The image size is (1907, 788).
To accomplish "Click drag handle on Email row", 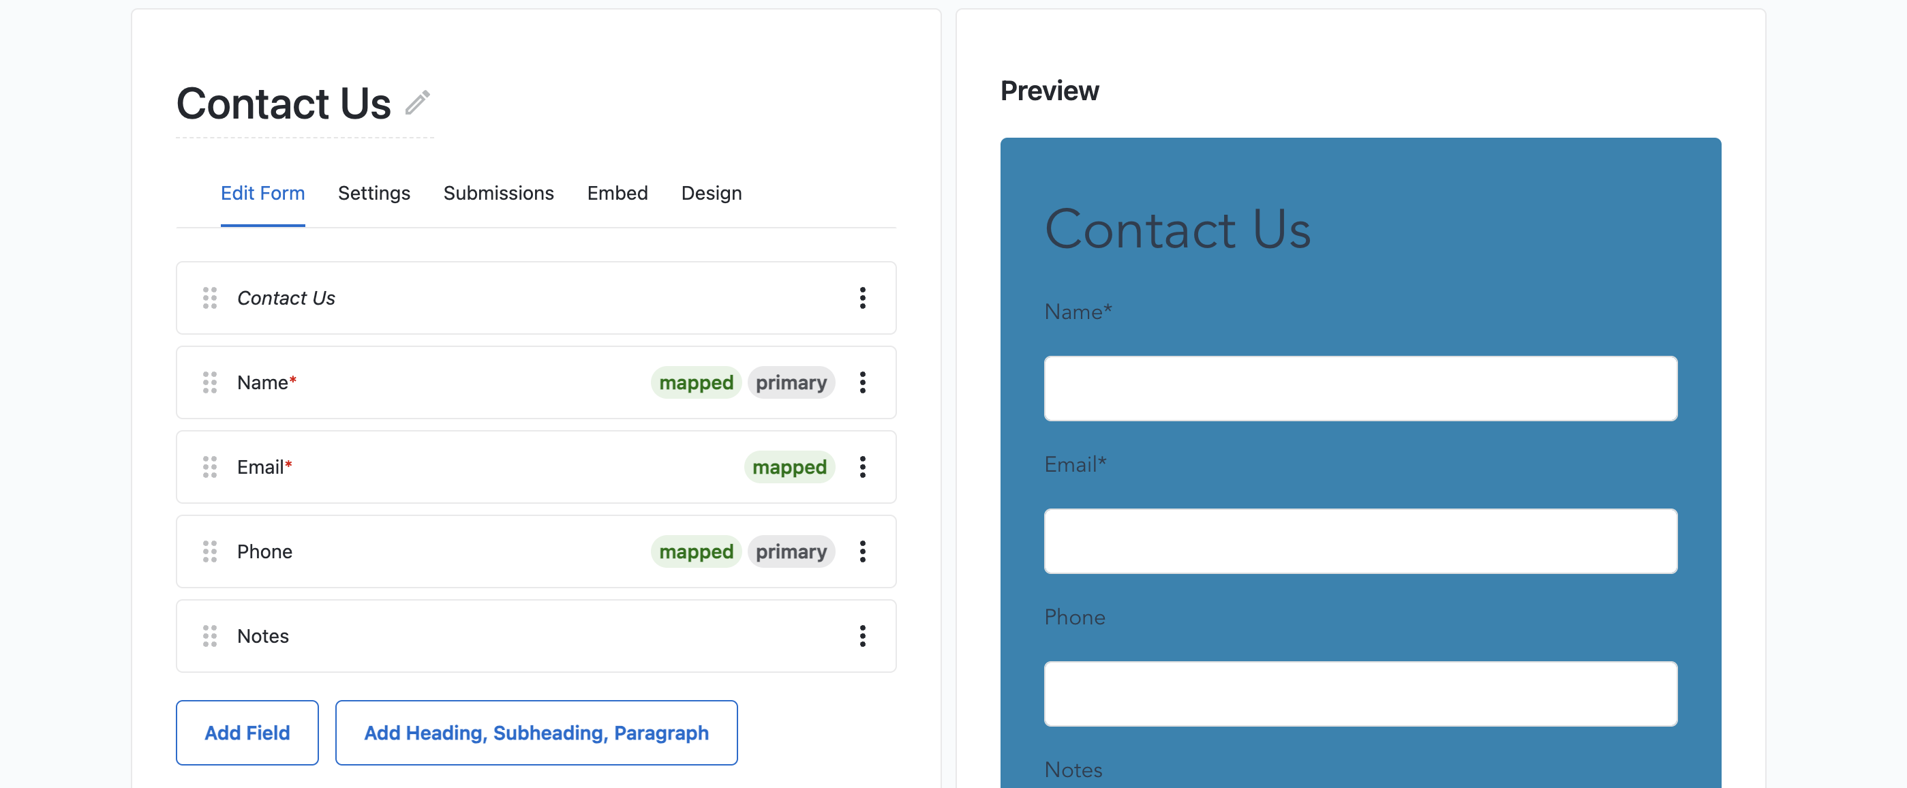I will coord(209,466).
